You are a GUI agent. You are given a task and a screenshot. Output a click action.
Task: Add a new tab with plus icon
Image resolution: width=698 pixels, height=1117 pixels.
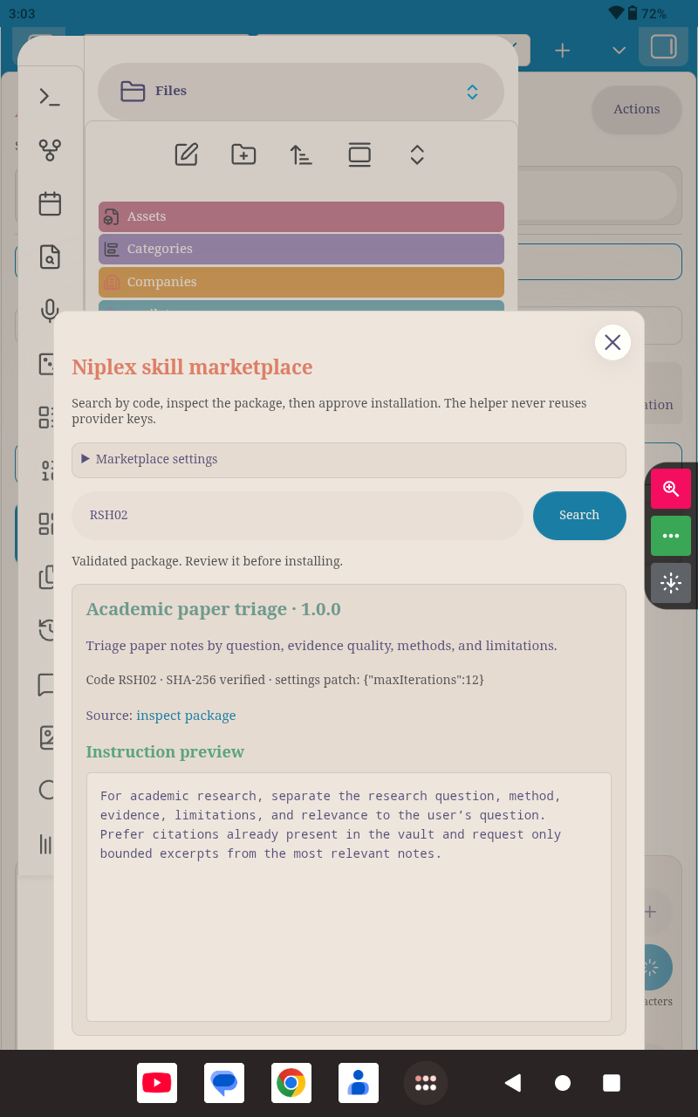point(563,50)
